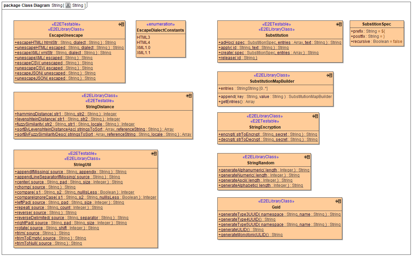Viewport: 419px width, 263px height.
Task: Click the package icon in diagram header
Action: click(x=68, y=5)
